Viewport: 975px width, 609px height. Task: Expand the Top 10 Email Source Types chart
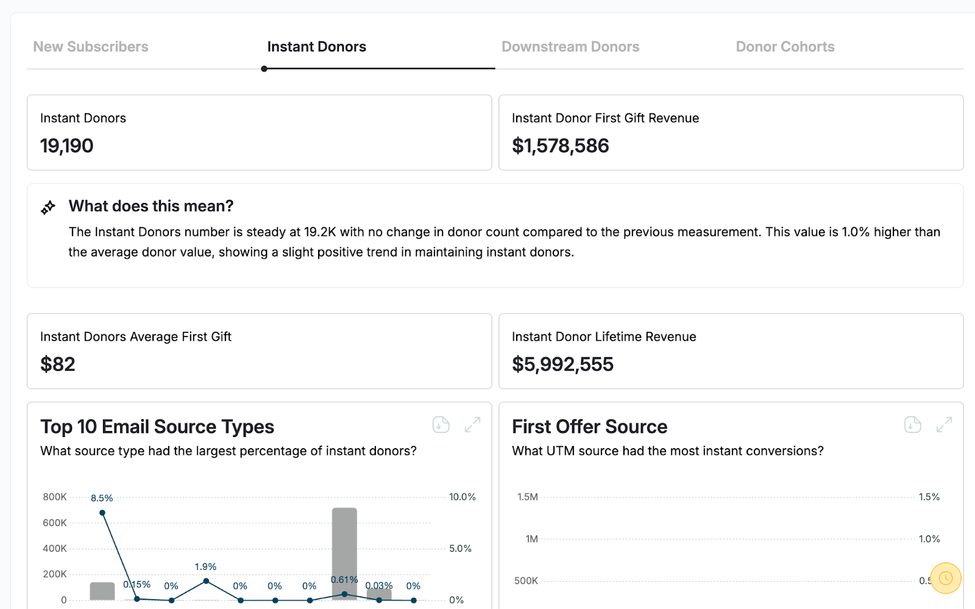tap(472, 424)
